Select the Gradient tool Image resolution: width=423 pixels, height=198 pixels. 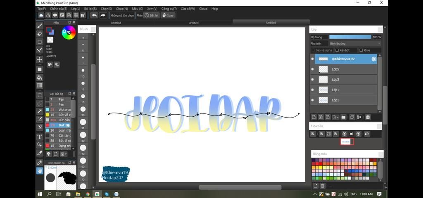tap(40, 85)
